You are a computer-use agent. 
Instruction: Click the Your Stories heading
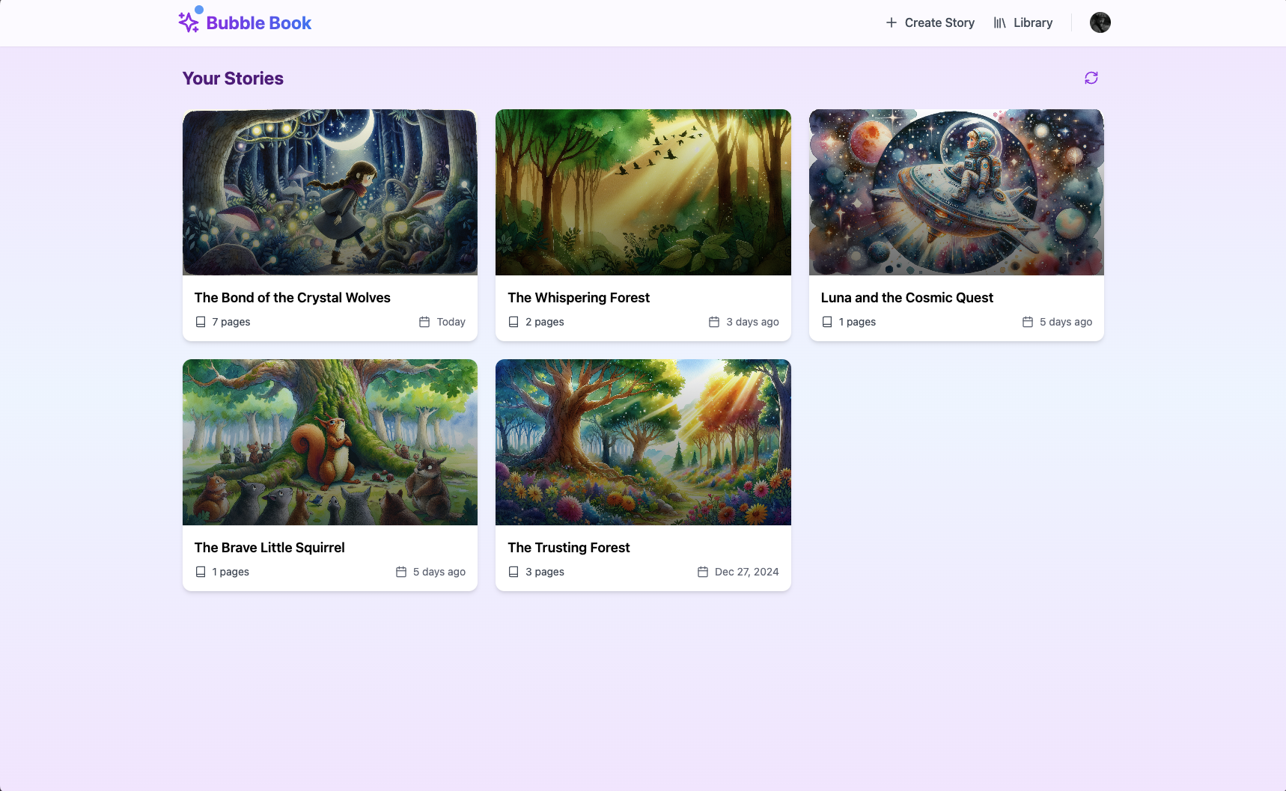point(233,79)
